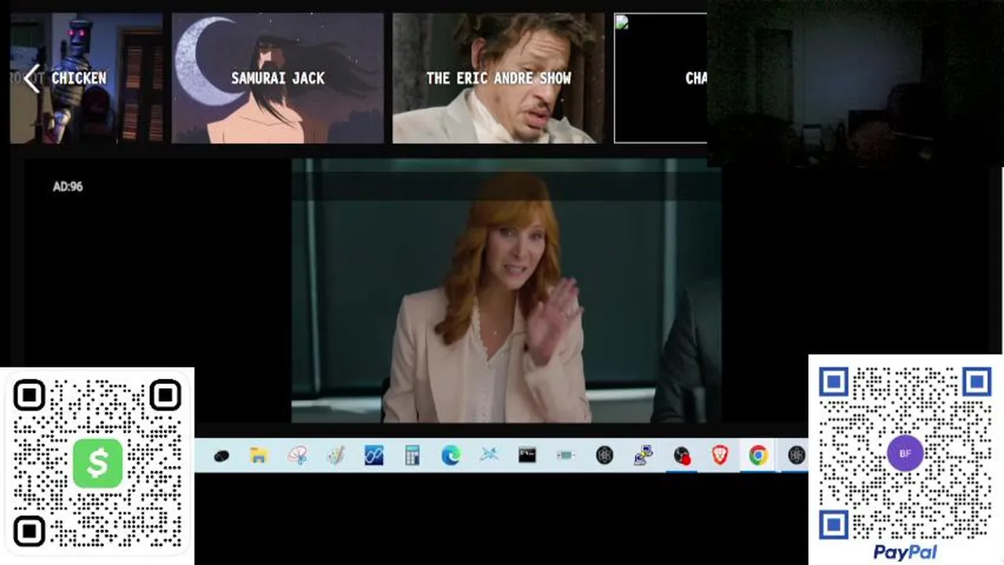Click the left arrow on the show carousel
This screenshot has height=565, width=1004.
tap(31, 78)
